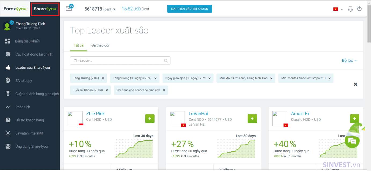Follow Amazi Fx with the green plus button

(355, 119)
